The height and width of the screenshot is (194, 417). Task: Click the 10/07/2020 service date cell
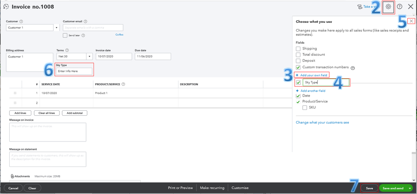point(66,93)
